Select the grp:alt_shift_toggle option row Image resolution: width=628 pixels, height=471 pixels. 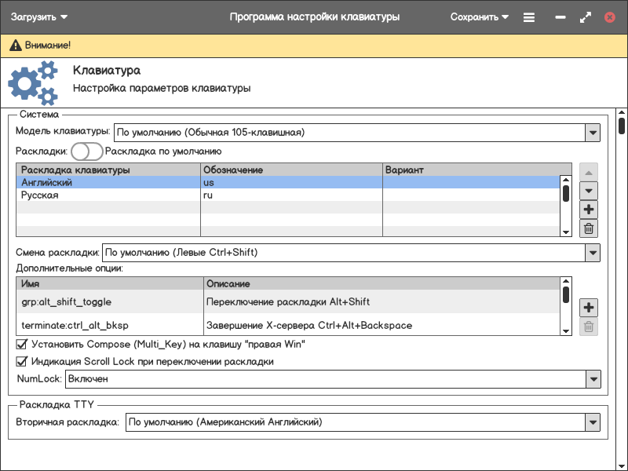(x=110, y=301)
